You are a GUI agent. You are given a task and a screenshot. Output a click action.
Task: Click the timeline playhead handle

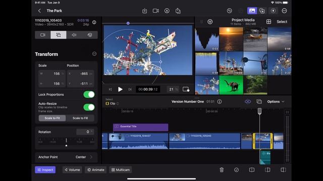[x=259, y=111]
